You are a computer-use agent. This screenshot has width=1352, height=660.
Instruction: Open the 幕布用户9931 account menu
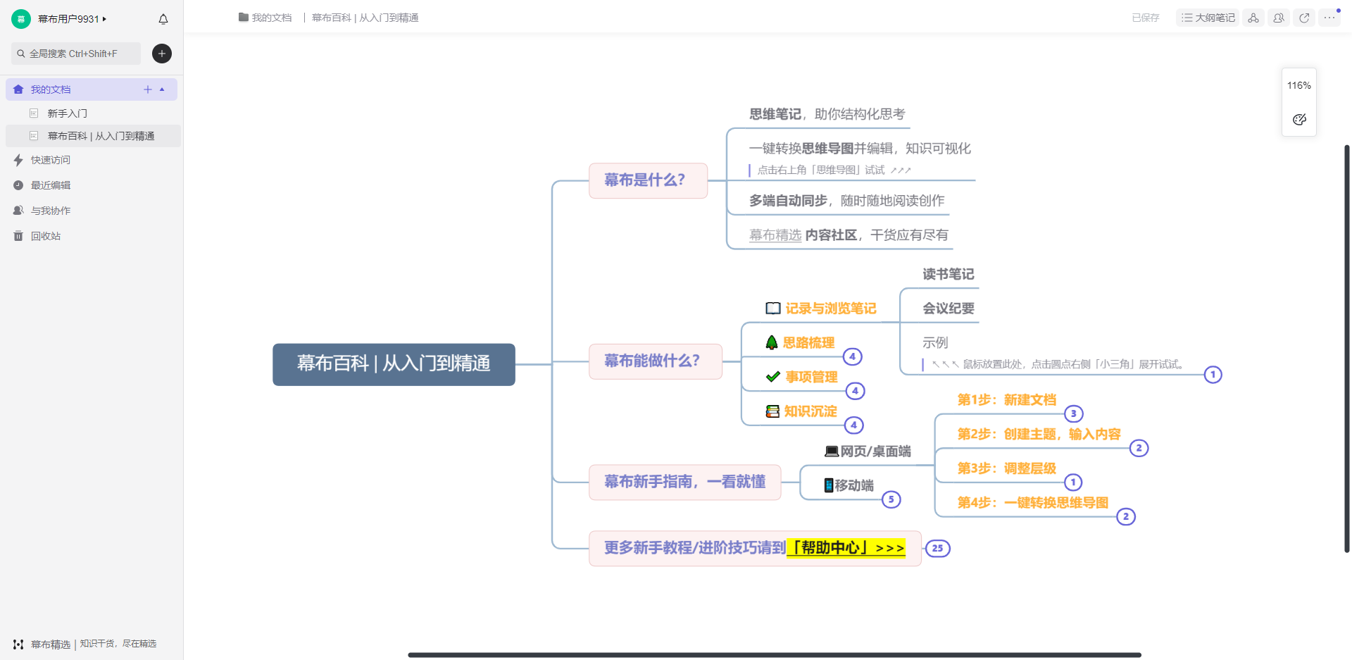[73, 19]
